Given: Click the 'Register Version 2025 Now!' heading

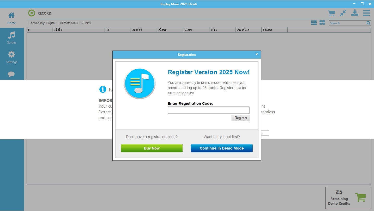Looking at the screenshot, I should [209, 72].
